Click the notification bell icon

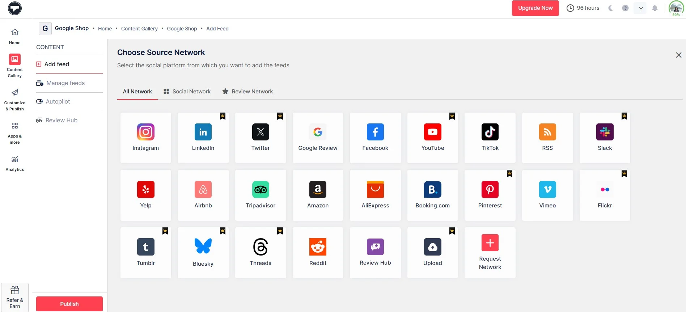click(x=655, y=8)
